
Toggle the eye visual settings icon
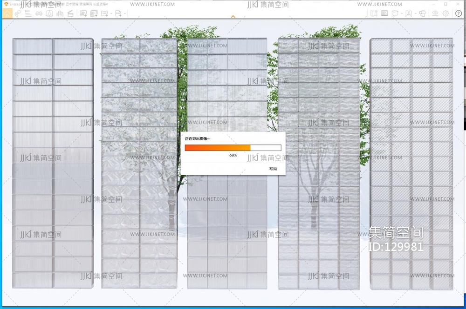(x=435, y=13)
